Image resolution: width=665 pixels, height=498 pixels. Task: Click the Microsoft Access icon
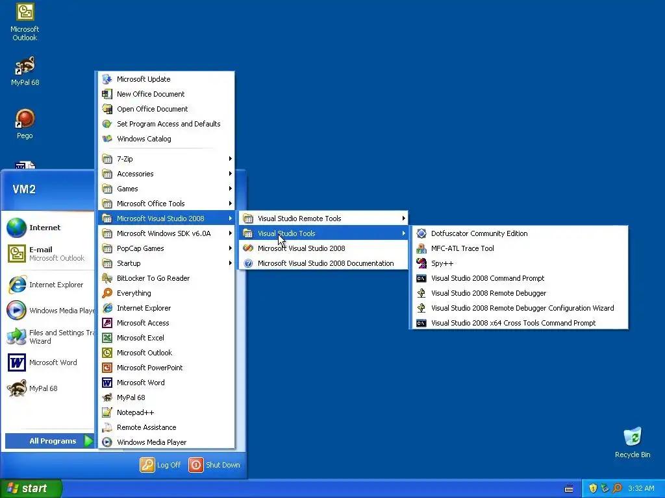pyautogui.click(x=107, y=323)
